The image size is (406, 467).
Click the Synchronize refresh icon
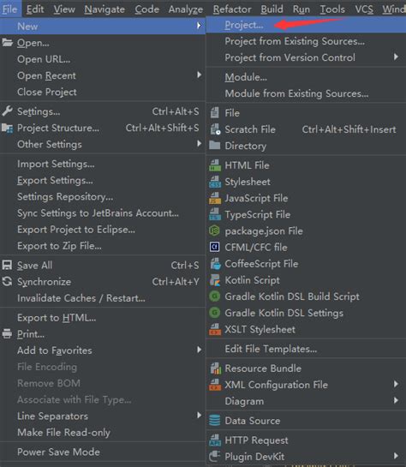(x=7, y=281)
